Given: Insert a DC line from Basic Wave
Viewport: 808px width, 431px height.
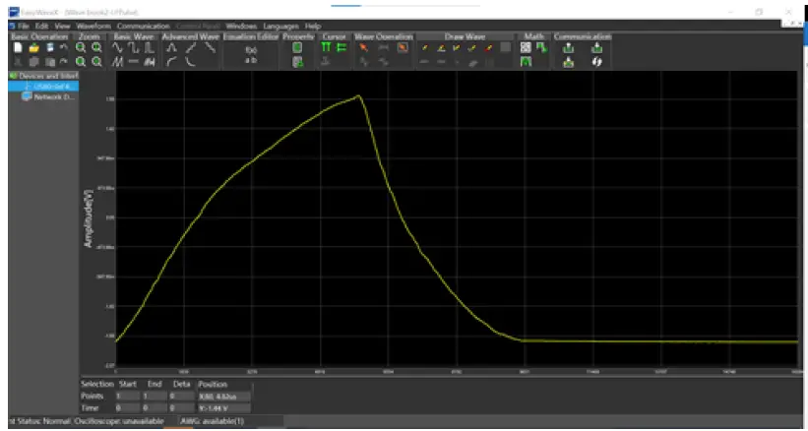Looking at the screenshot, I should pos(134,62).
